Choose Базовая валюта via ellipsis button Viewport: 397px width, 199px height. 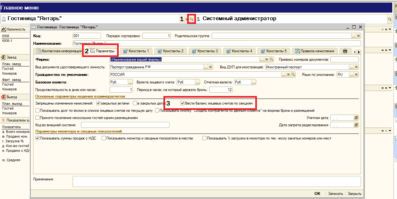[130, 82]
